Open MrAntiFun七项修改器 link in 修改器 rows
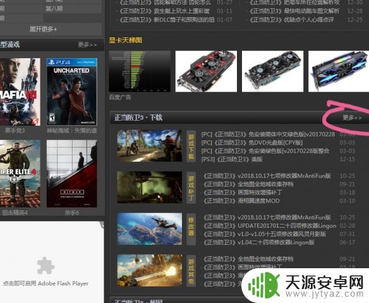Viewport: 369px width, 303px height. pyautogui.click(x=267, y=217)
